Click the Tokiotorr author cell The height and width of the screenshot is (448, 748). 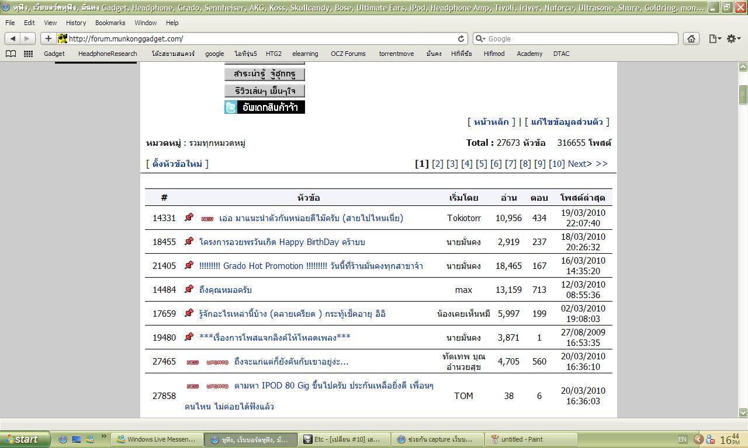click(464, 218)
